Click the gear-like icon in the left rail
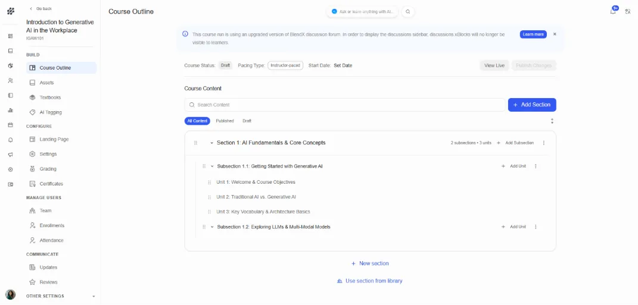This screenshot has width=638, height=305. point(11,170)
